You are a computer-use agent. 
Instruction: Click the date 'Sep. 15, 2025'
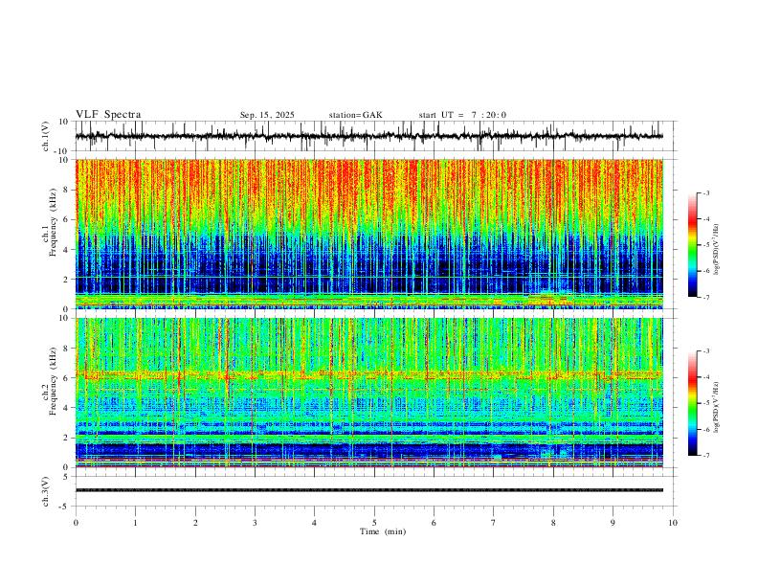pyautogui.click(x=267, y=115)
